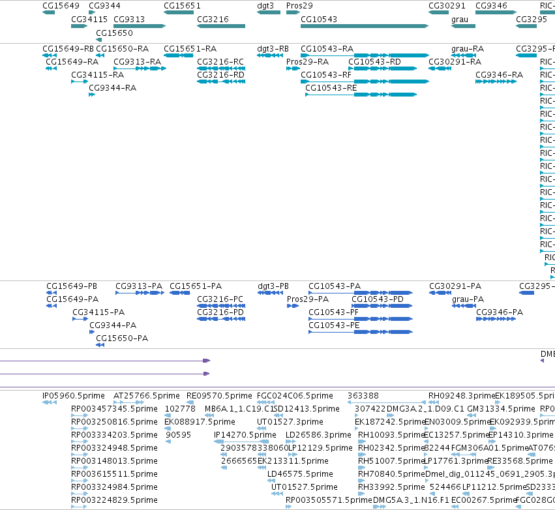This screenshot has width=555, height=510.
Task: Select transcript CG10543-RF
Action: pyautogui.click(x=365, y=82)
